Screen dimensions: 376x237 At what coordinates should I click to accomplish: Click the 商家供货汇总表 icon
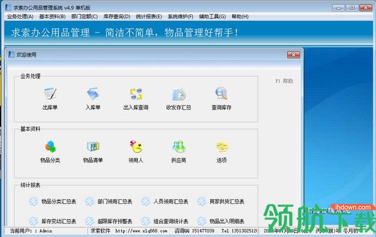201,201
